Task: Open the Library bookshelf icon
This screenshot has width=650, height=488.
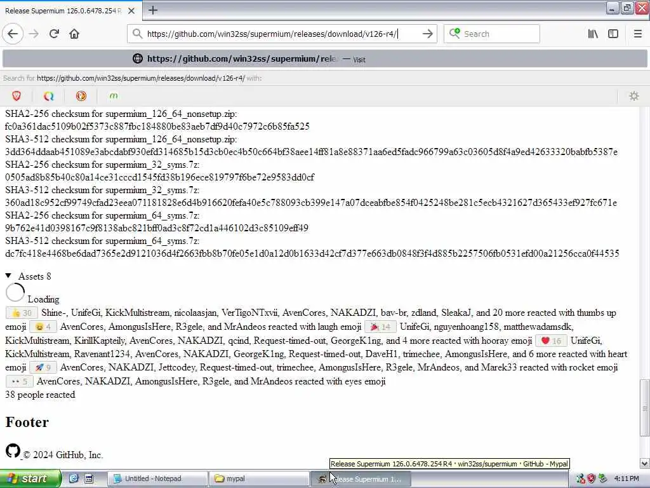Action: (593, 34)
